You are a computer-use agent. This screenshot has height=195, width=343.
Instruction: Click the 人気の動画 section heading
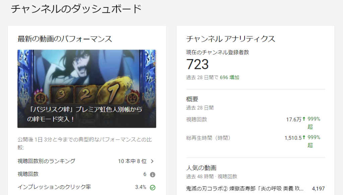(201, 168)
